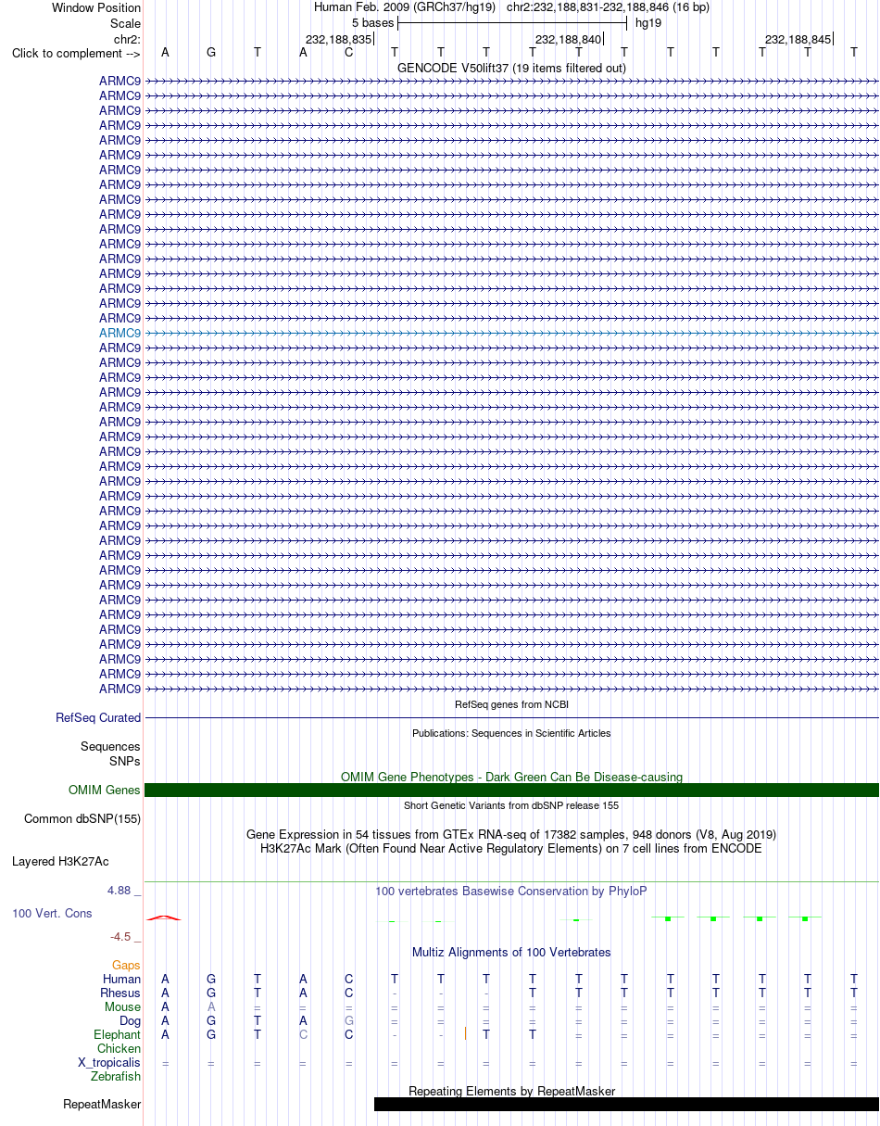Click the Rhesus alignment row label
This screenshot has width=880, height=1126.
(120, 993)
